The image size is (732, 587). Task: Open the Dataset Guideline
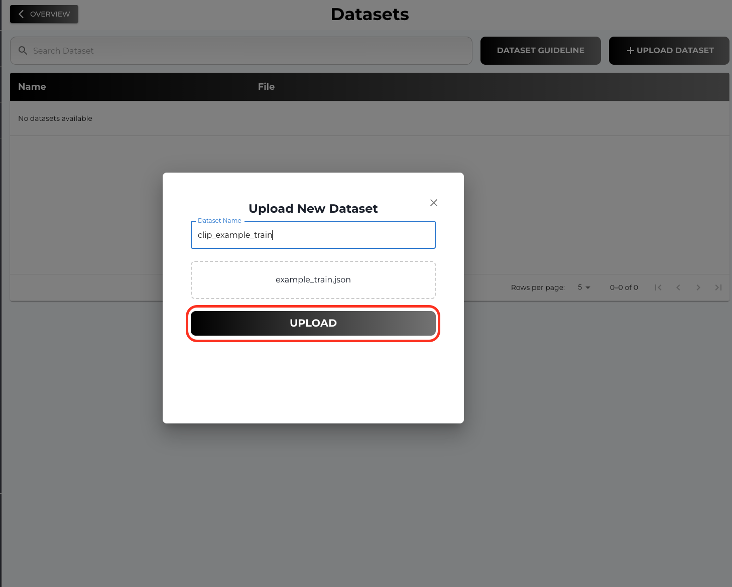pos(540,50)
